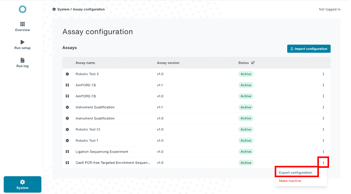Viewport: 351px width, 194px height.
Task: Open the Run log document icon
Action: (x=22, y=60)
